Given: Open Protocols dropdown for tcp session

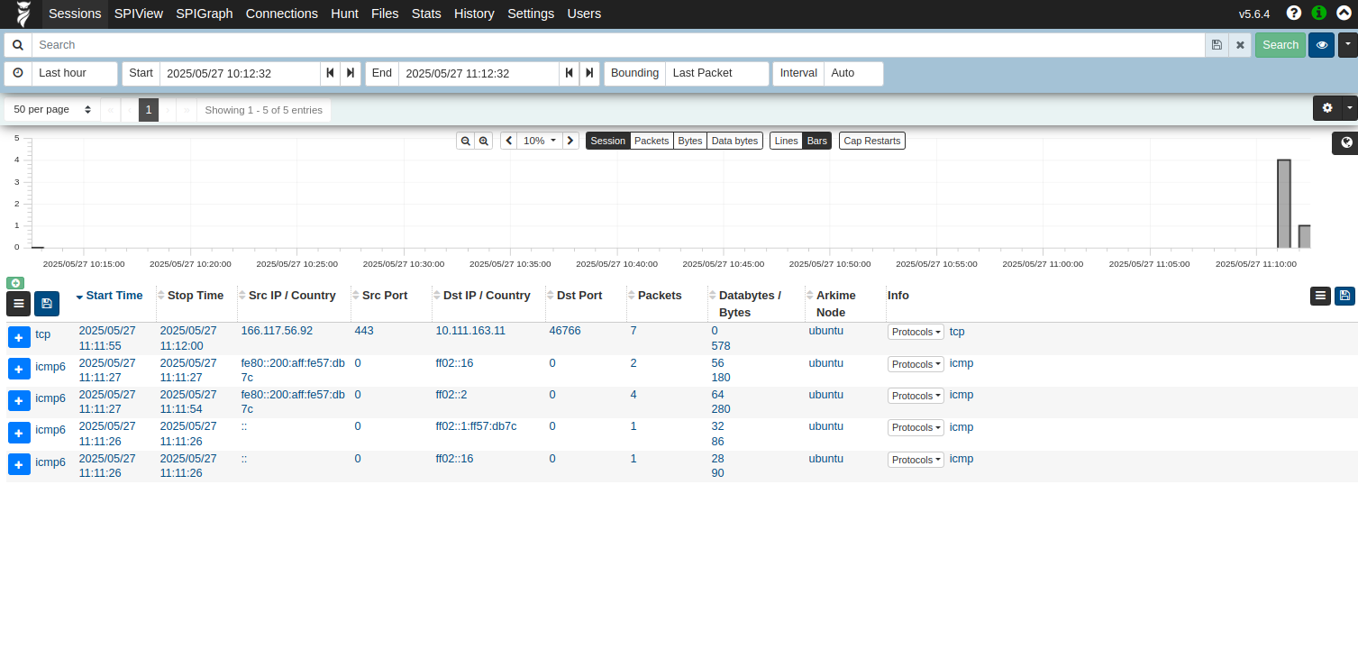Looking at the screenshot, I should pyautogui.click(x=916, y=332).
